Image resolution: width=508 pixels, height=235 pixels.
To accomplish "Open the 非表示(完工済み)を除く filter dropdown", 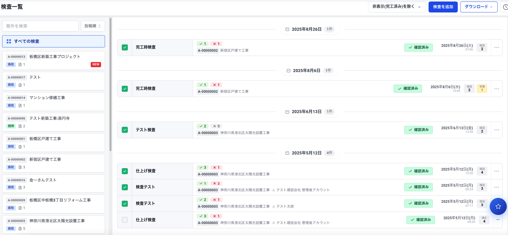I will 396,7.
